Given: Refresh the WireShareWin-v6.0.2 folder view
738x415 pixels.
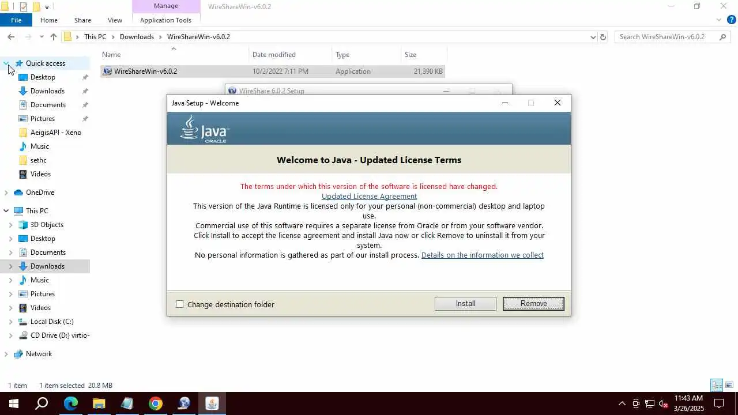Looking at the screenshot, I should (603, 37).
